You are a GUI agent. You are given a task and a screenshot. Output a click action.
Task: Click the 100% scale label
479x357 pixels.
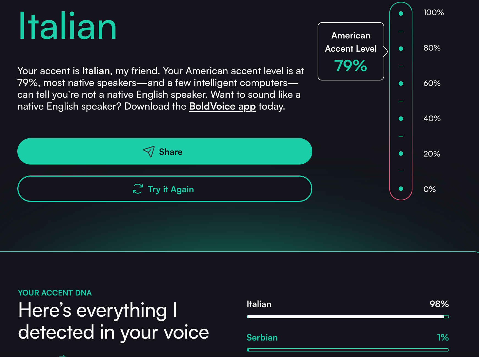point(433,13)
